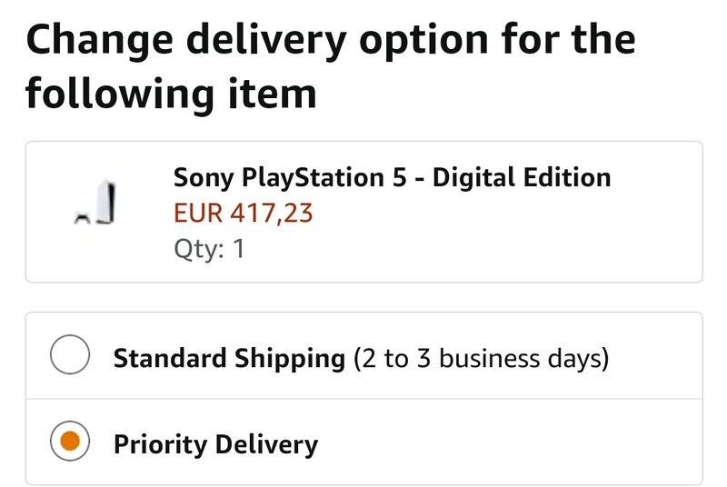Click the orange dot in the selected radio
This screenshot has width=727, height=487.
coord(70,443)
